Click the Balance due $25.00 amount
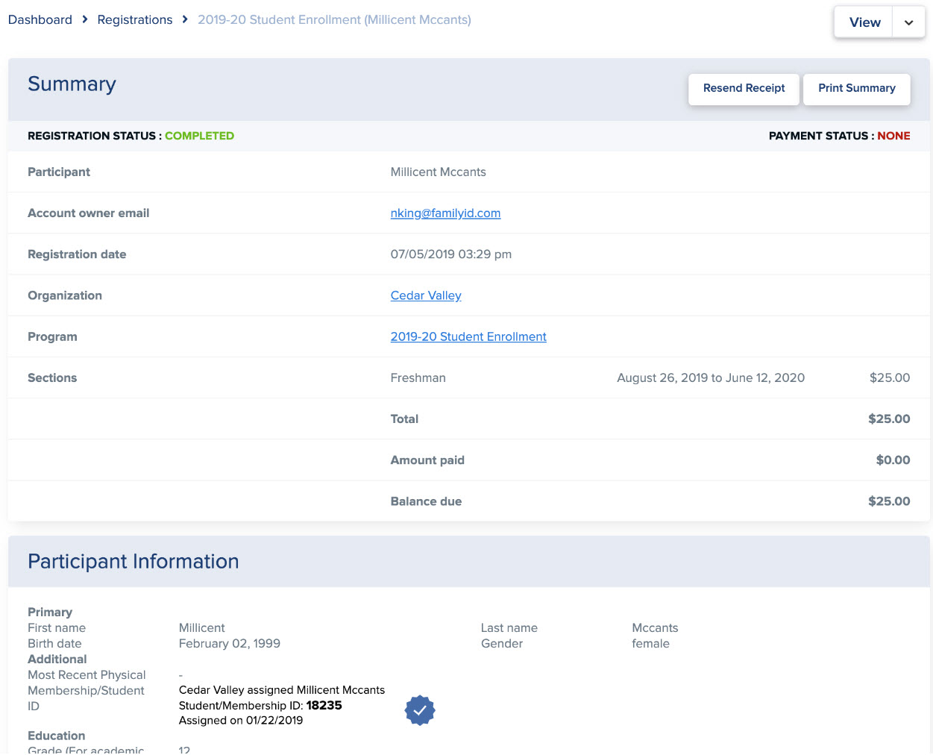933x755 pixels. pyautogui.click(x=889, y=501)
